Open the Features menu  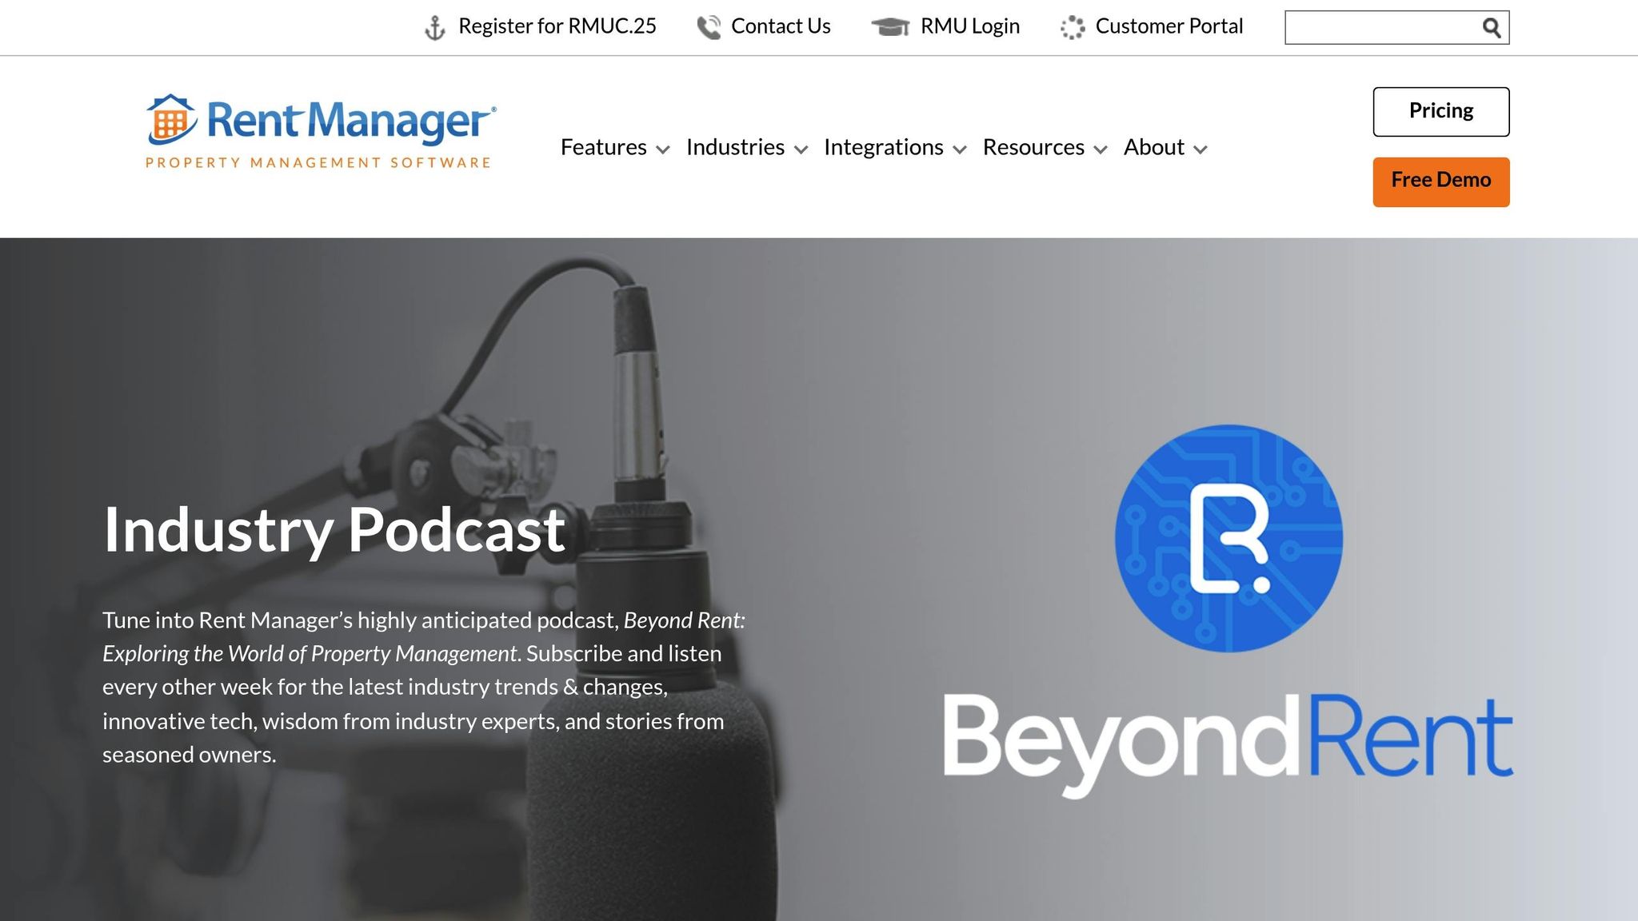pyautogui.click(x=604, y=147)
